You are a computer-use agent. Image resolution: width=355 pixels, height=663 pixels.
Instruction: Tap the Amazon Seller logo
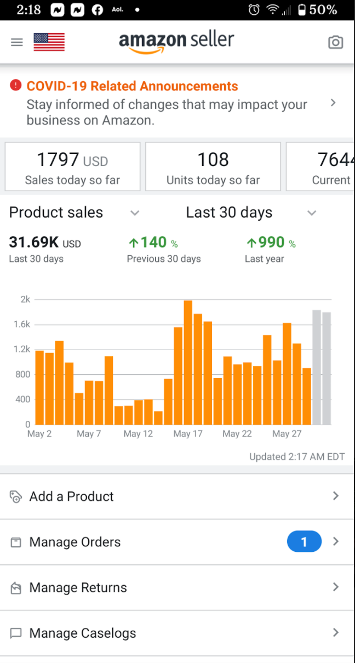[176, 42]
